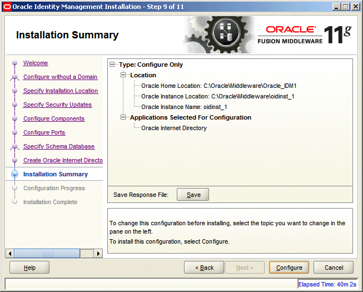
Task: Click the Configure Ports step bullet icon
Action: tap(15, 132)
